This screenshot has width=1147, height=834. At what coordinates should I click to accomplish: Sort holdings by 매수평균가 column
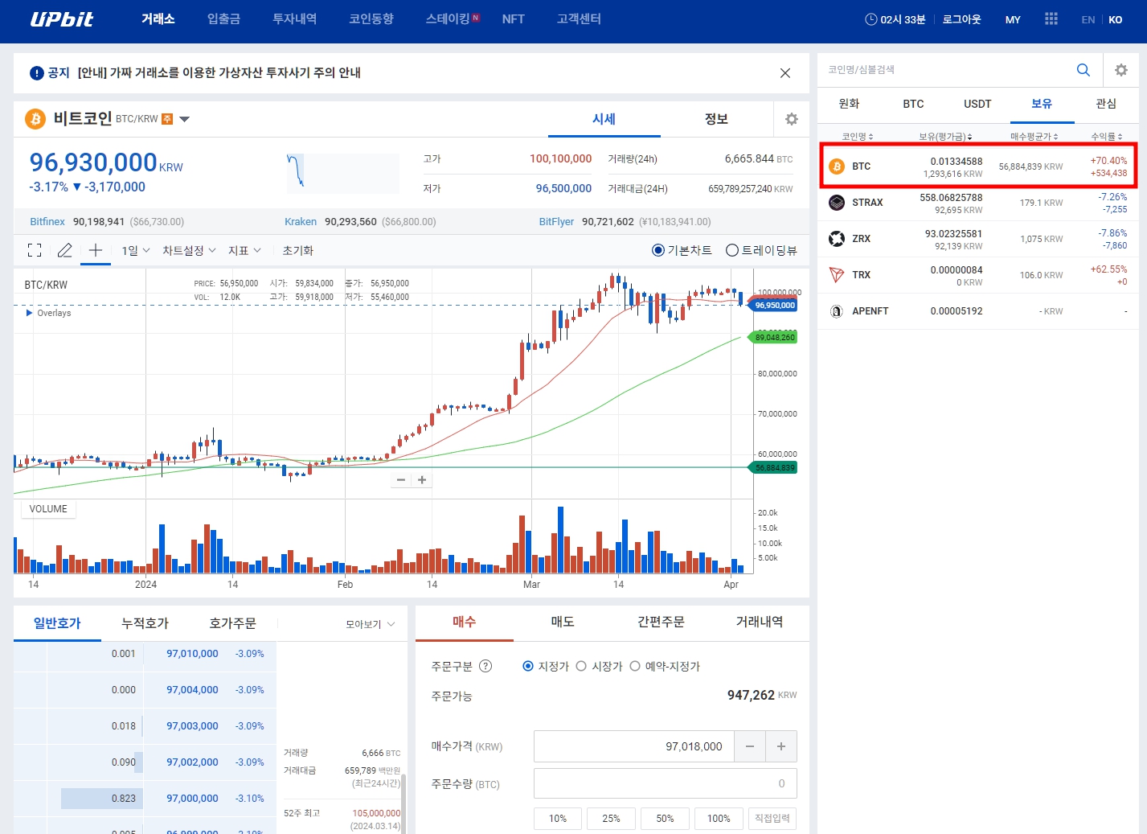1034,137
